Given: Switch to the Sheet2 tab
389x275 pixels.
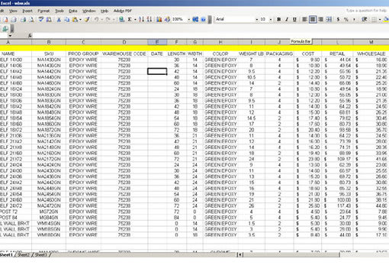Looking at the screenshot, I should pos(24,254).
